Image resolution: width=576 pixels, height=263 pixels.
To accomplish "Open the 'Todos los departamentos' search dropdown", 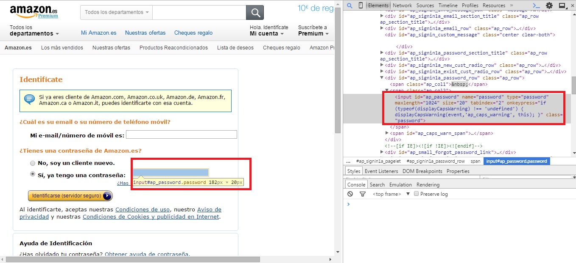I will pos(116,12).
